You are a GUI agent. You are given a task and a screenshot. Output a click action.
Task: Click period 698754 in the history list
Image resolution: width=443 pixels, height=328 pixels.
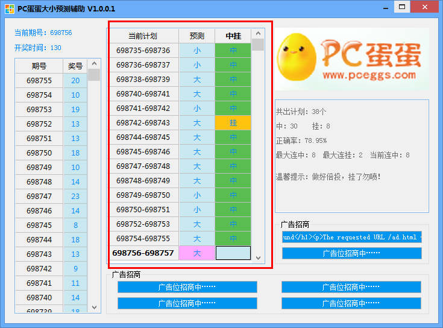39,95
